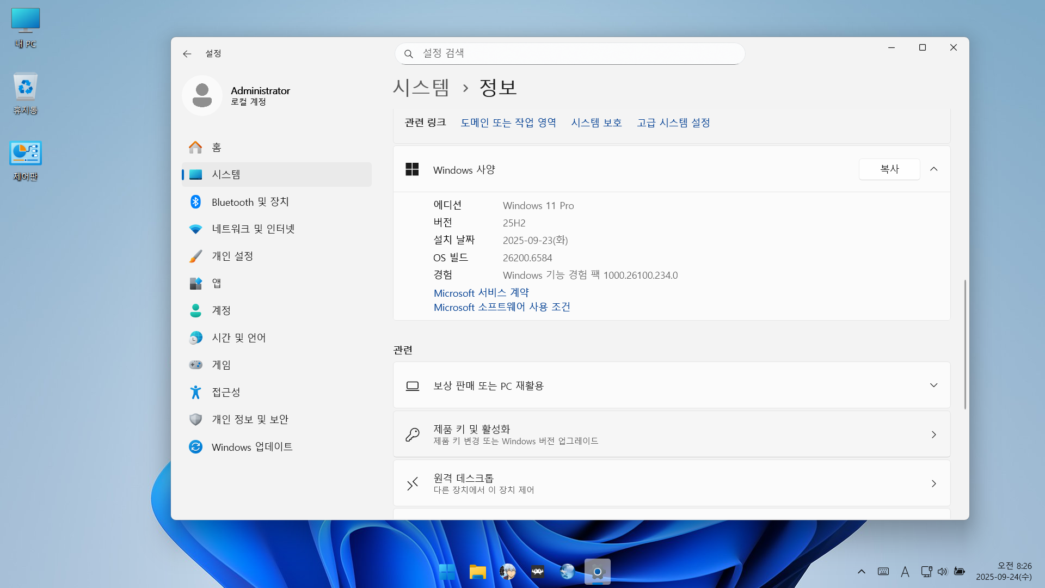The width and height of the screenshot is (1045, 588).
Task: Select 네트워크 및 인터넷 in sidebar
Action: point(253,229)
